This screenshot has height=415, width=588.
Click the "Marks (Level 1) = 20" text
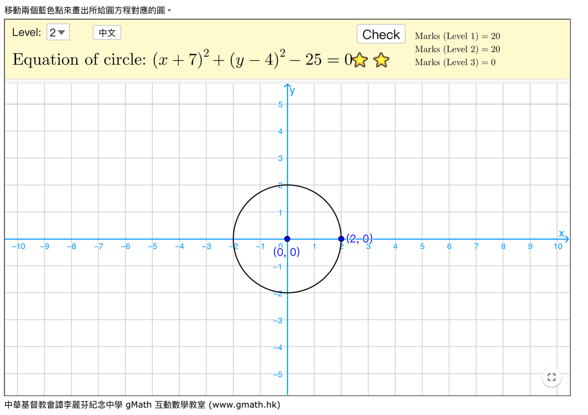coord(457,36)
